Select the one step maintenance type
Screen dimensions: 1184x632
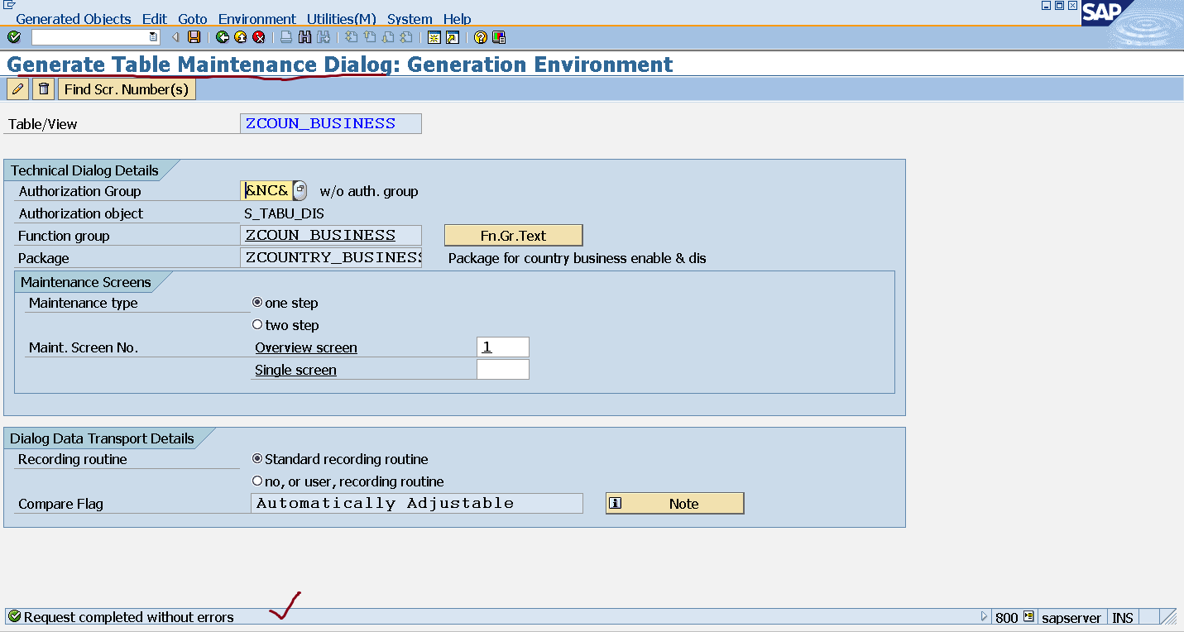click(x=257, y=302)
